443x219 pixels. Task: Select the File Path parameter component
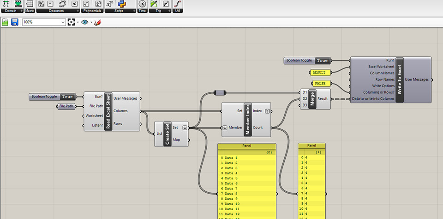66,106
